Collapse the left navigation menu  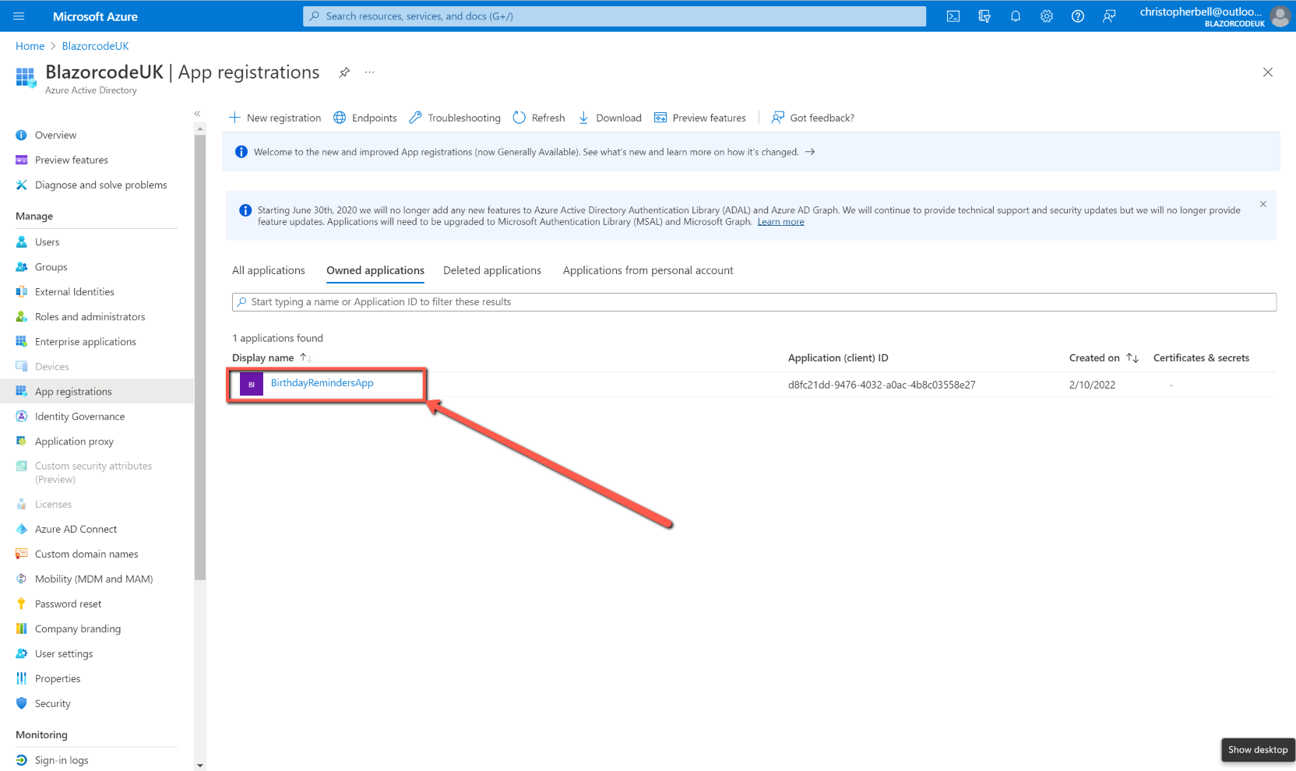click(x=197, y=113)
